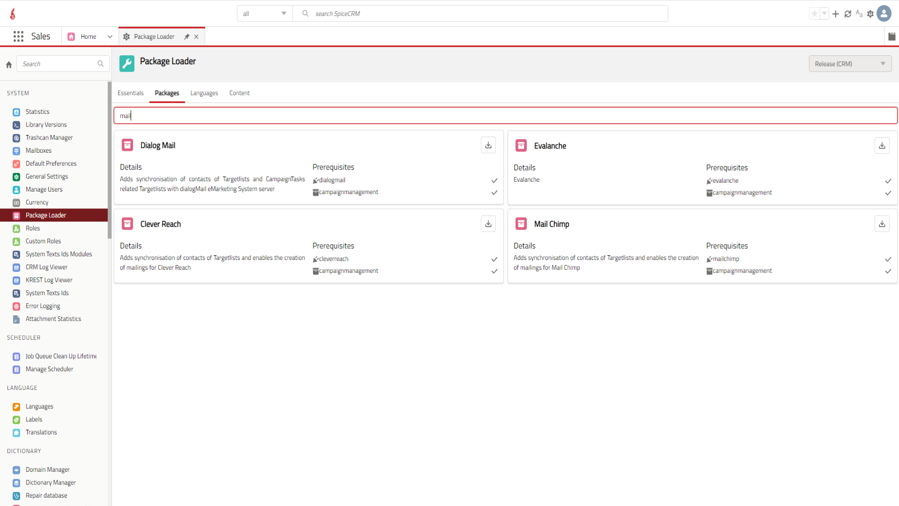899x506 pixels.
Task: Click the package filter field containing 'mail'
Action: pyautogui.click(x=505, y=116)
